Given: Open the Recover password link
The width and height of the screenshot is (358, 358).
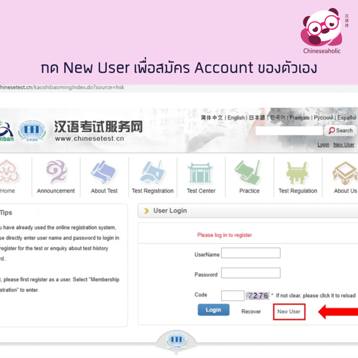Looking at the screenshot, I should click(x=251, y=311).
